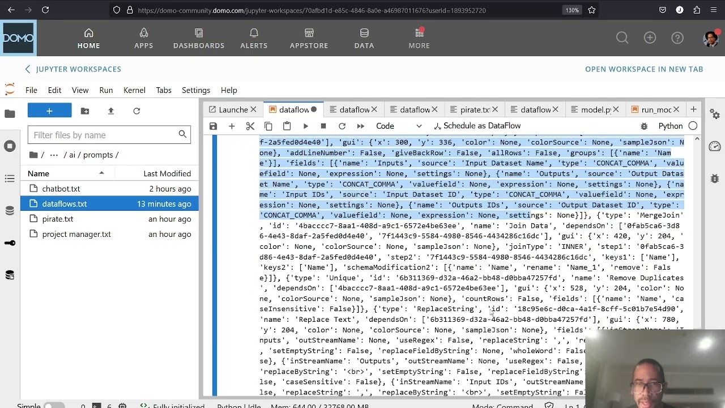This screenshot has height=408, width=725.
Task: Open the MORE menu
Action: pyautogui.click(x=419, y=38)
